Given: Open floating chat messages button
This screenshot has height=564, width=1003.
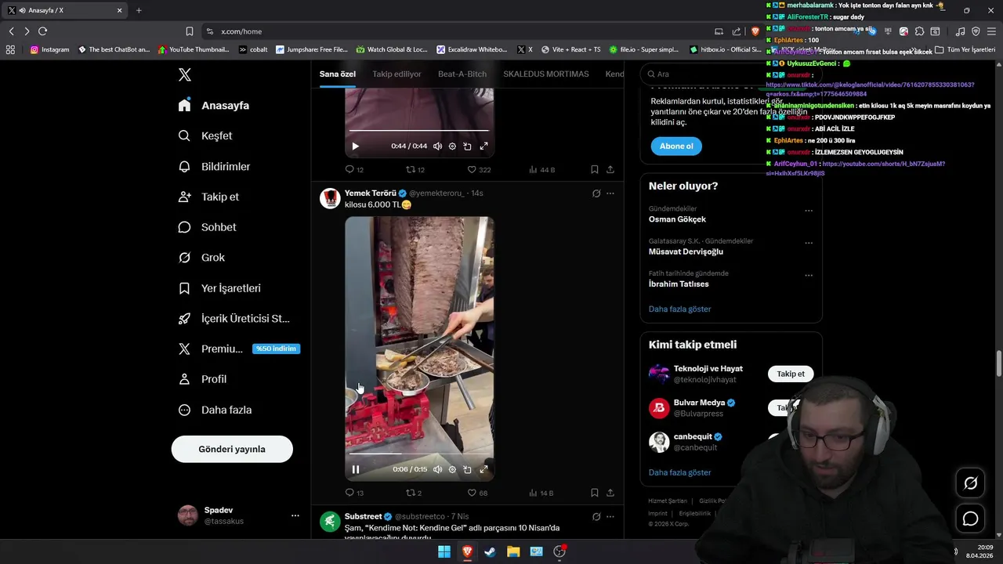Looking at the screenshot, I should (x=970, y=519).
